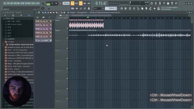
Task: Open the project picker page icon
Action: [142, 8]
